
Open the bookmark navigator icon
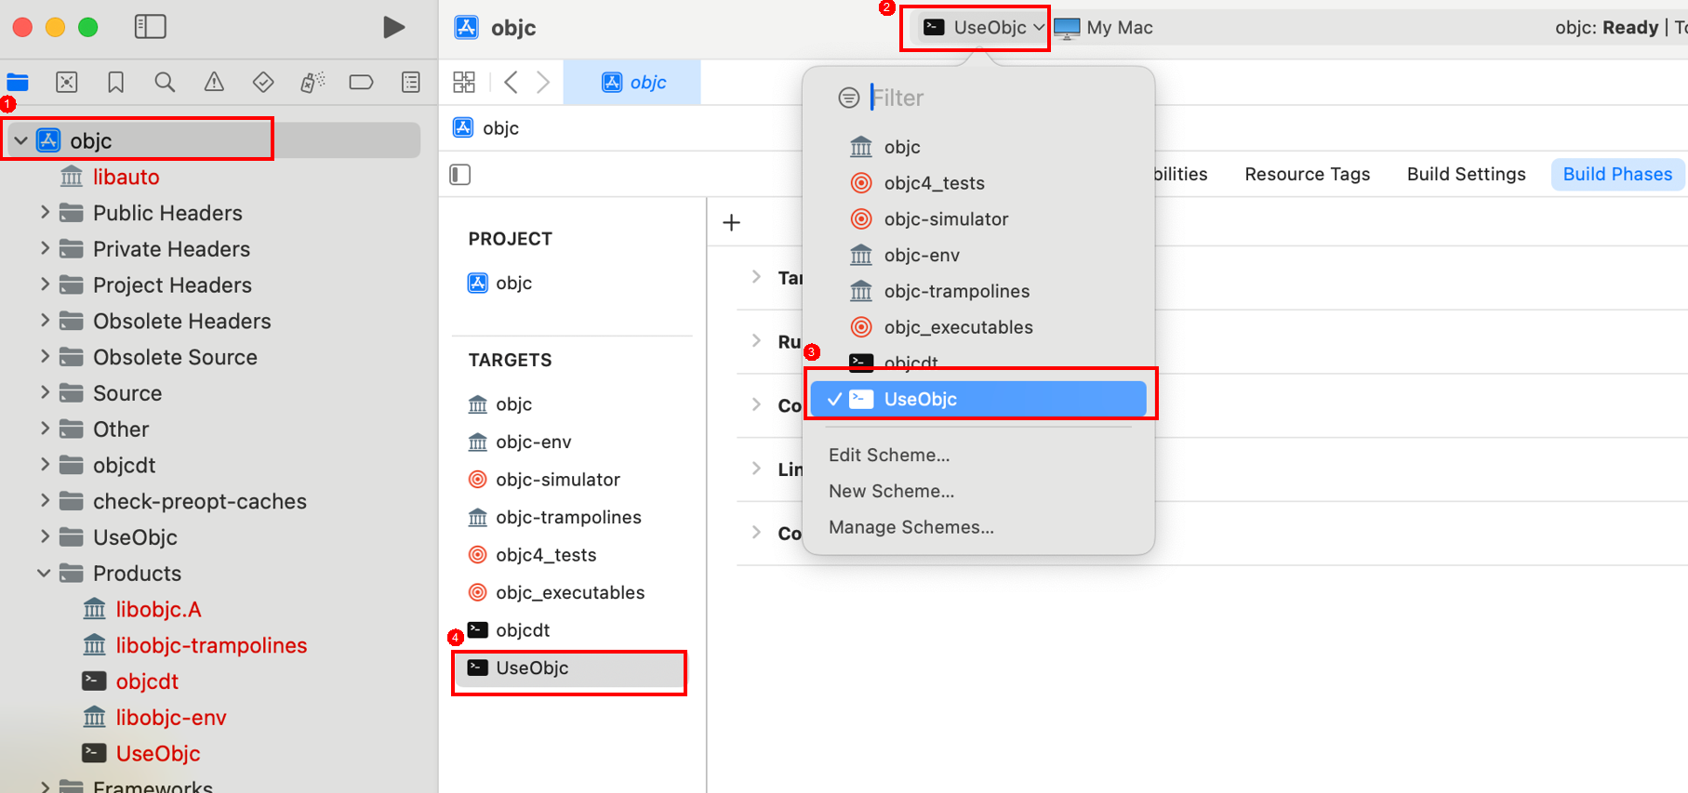click(x=115, y=83)
